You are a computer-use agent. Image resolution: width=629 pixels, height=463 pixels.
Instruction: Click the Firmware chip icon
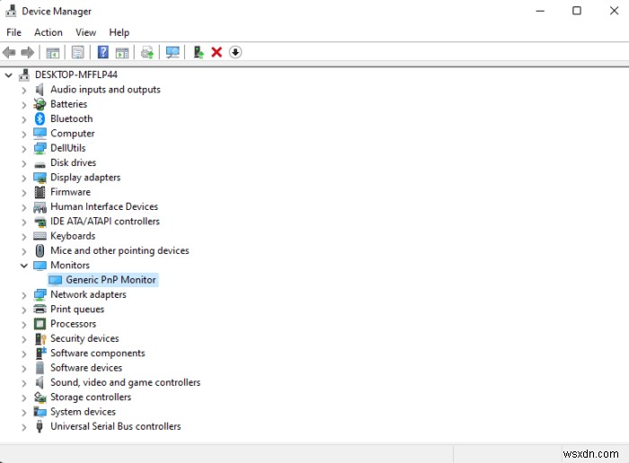(40, 192)
